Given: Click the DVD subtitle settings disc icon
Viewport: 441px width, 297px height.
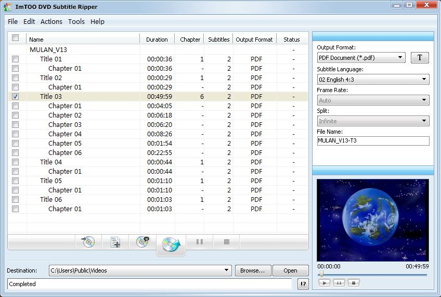Looking at the screenshot, I should (142, 242).
